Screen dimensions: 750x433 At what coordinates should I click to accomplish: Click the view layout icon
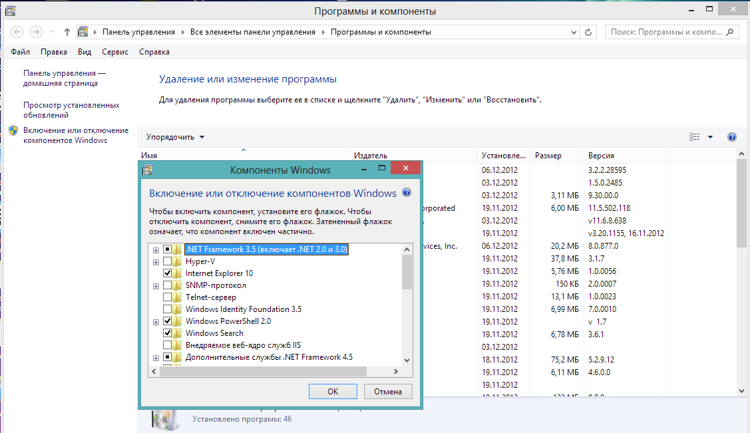coord(695,137)
